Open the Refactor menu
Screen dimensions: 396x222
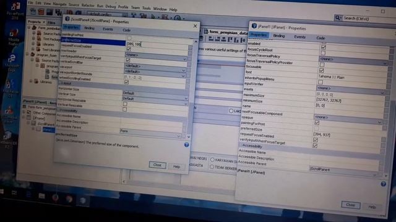(88, 6)
